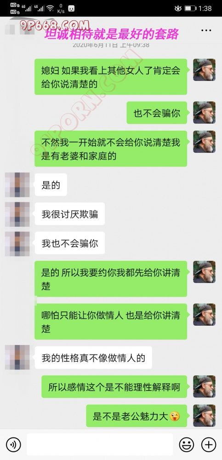
Task: Tap the tongue-out emoji in last message
Action: pyautogui.click(x=175, y=416)
